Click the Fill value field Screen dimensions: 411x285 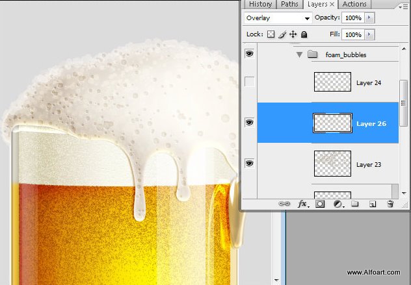pyautogui.click(x=353, y=34)
